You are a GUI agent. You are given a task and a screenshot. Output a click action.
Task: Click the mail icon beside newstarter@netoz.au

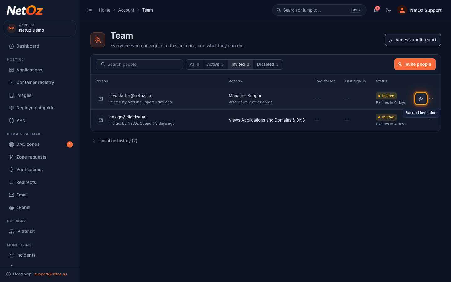pyautogui.click(x=101, y=99)
